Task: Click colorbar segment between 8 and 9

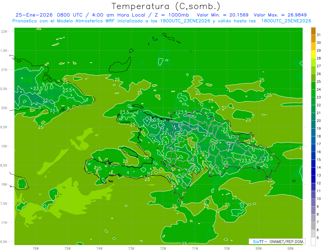Action: [313, 211]
